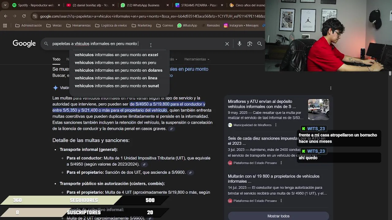Image resolution: width=392 pixels, height=220 pixels.
Task: Open "Multarán con s/ 19 800" article
Action: tap(273, 179)
